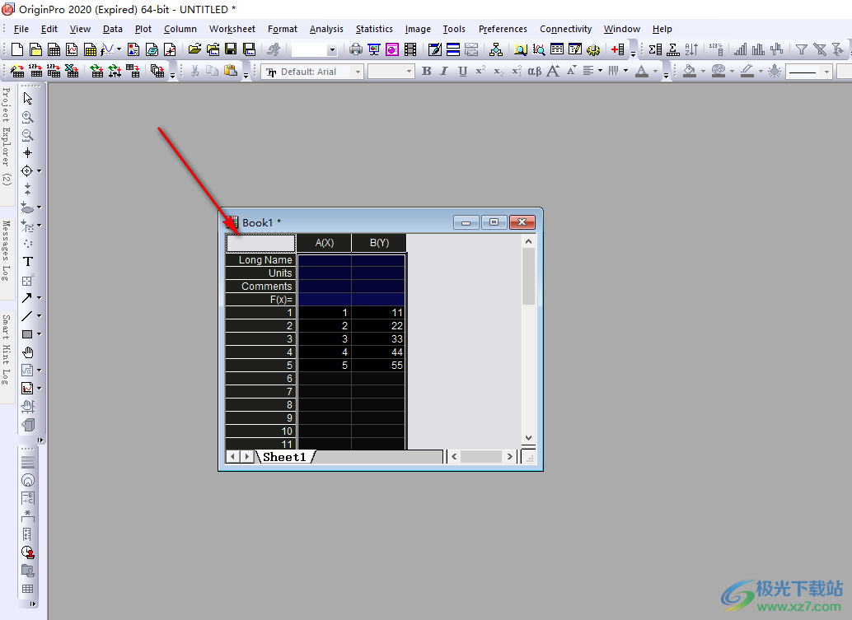852x620 pixels.
Task: Print the current window
Action: coord(356,50)
